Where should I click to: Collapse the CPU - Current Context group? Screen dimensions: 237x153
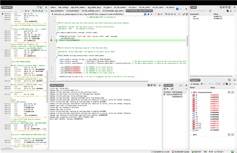pyautogui.click(x=191, y=92)
